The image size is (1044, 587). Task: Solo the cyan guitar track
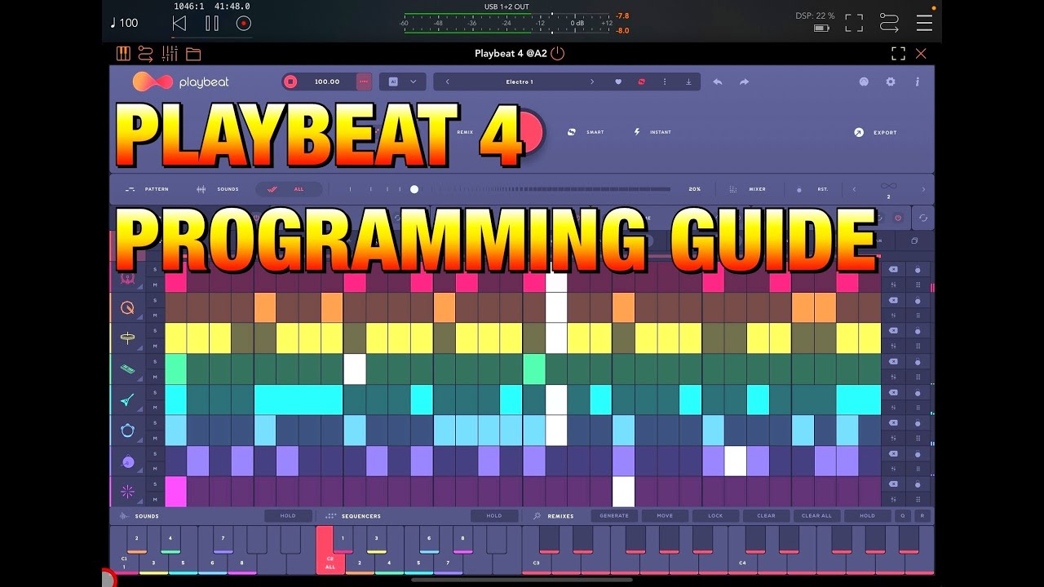tap(155, 392)
